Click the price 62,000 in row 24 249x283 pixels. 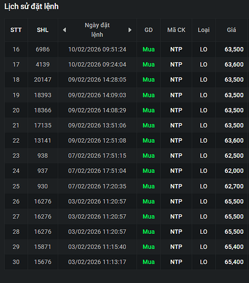click(x=234, y=171)
